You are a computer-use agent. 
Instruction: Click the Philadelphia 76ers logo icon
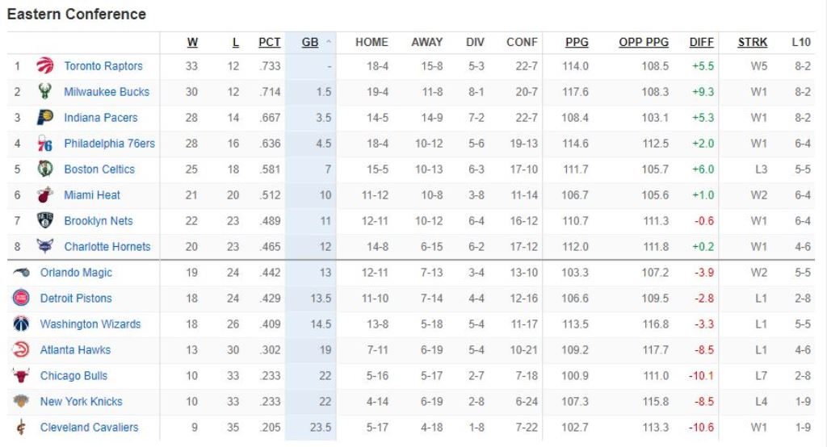[45, 144]
